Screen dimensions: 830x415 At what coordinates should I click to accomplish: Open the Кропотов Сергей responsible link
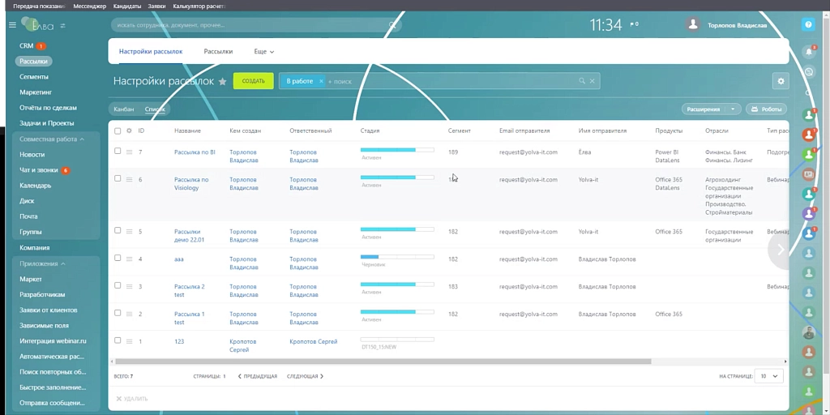[x=314, y=342]
